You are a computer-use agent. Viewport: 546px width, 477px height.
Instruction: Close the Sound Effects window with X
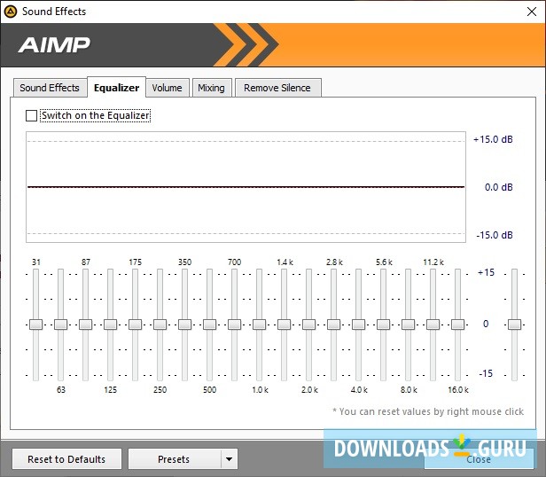click(x=532, y=12)
